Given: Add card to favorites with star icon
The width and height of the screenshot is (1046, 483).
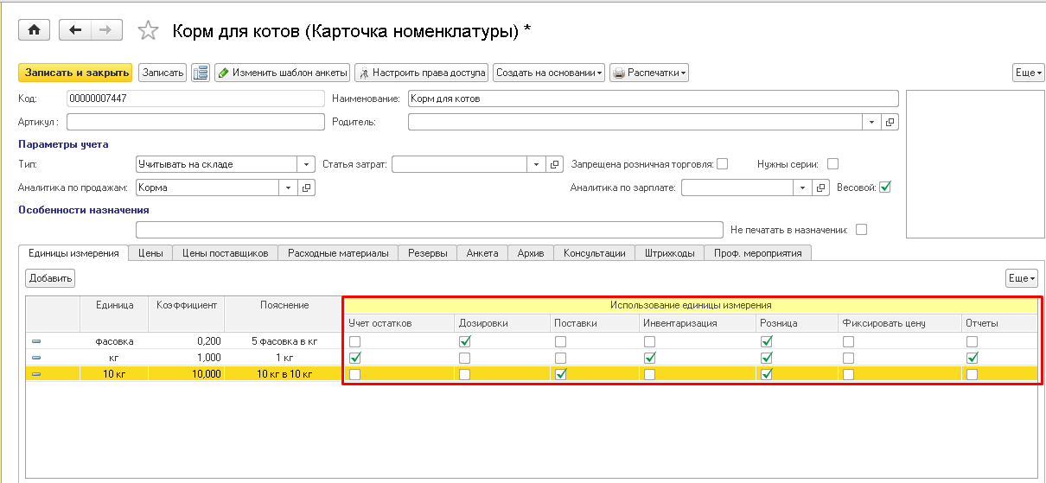Looking at the screenshot, I should tap(149, 31).
